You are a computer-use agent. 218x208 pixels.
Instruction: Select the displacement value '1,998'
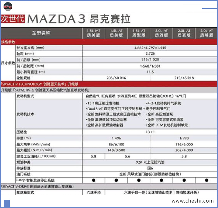(184, 138)
